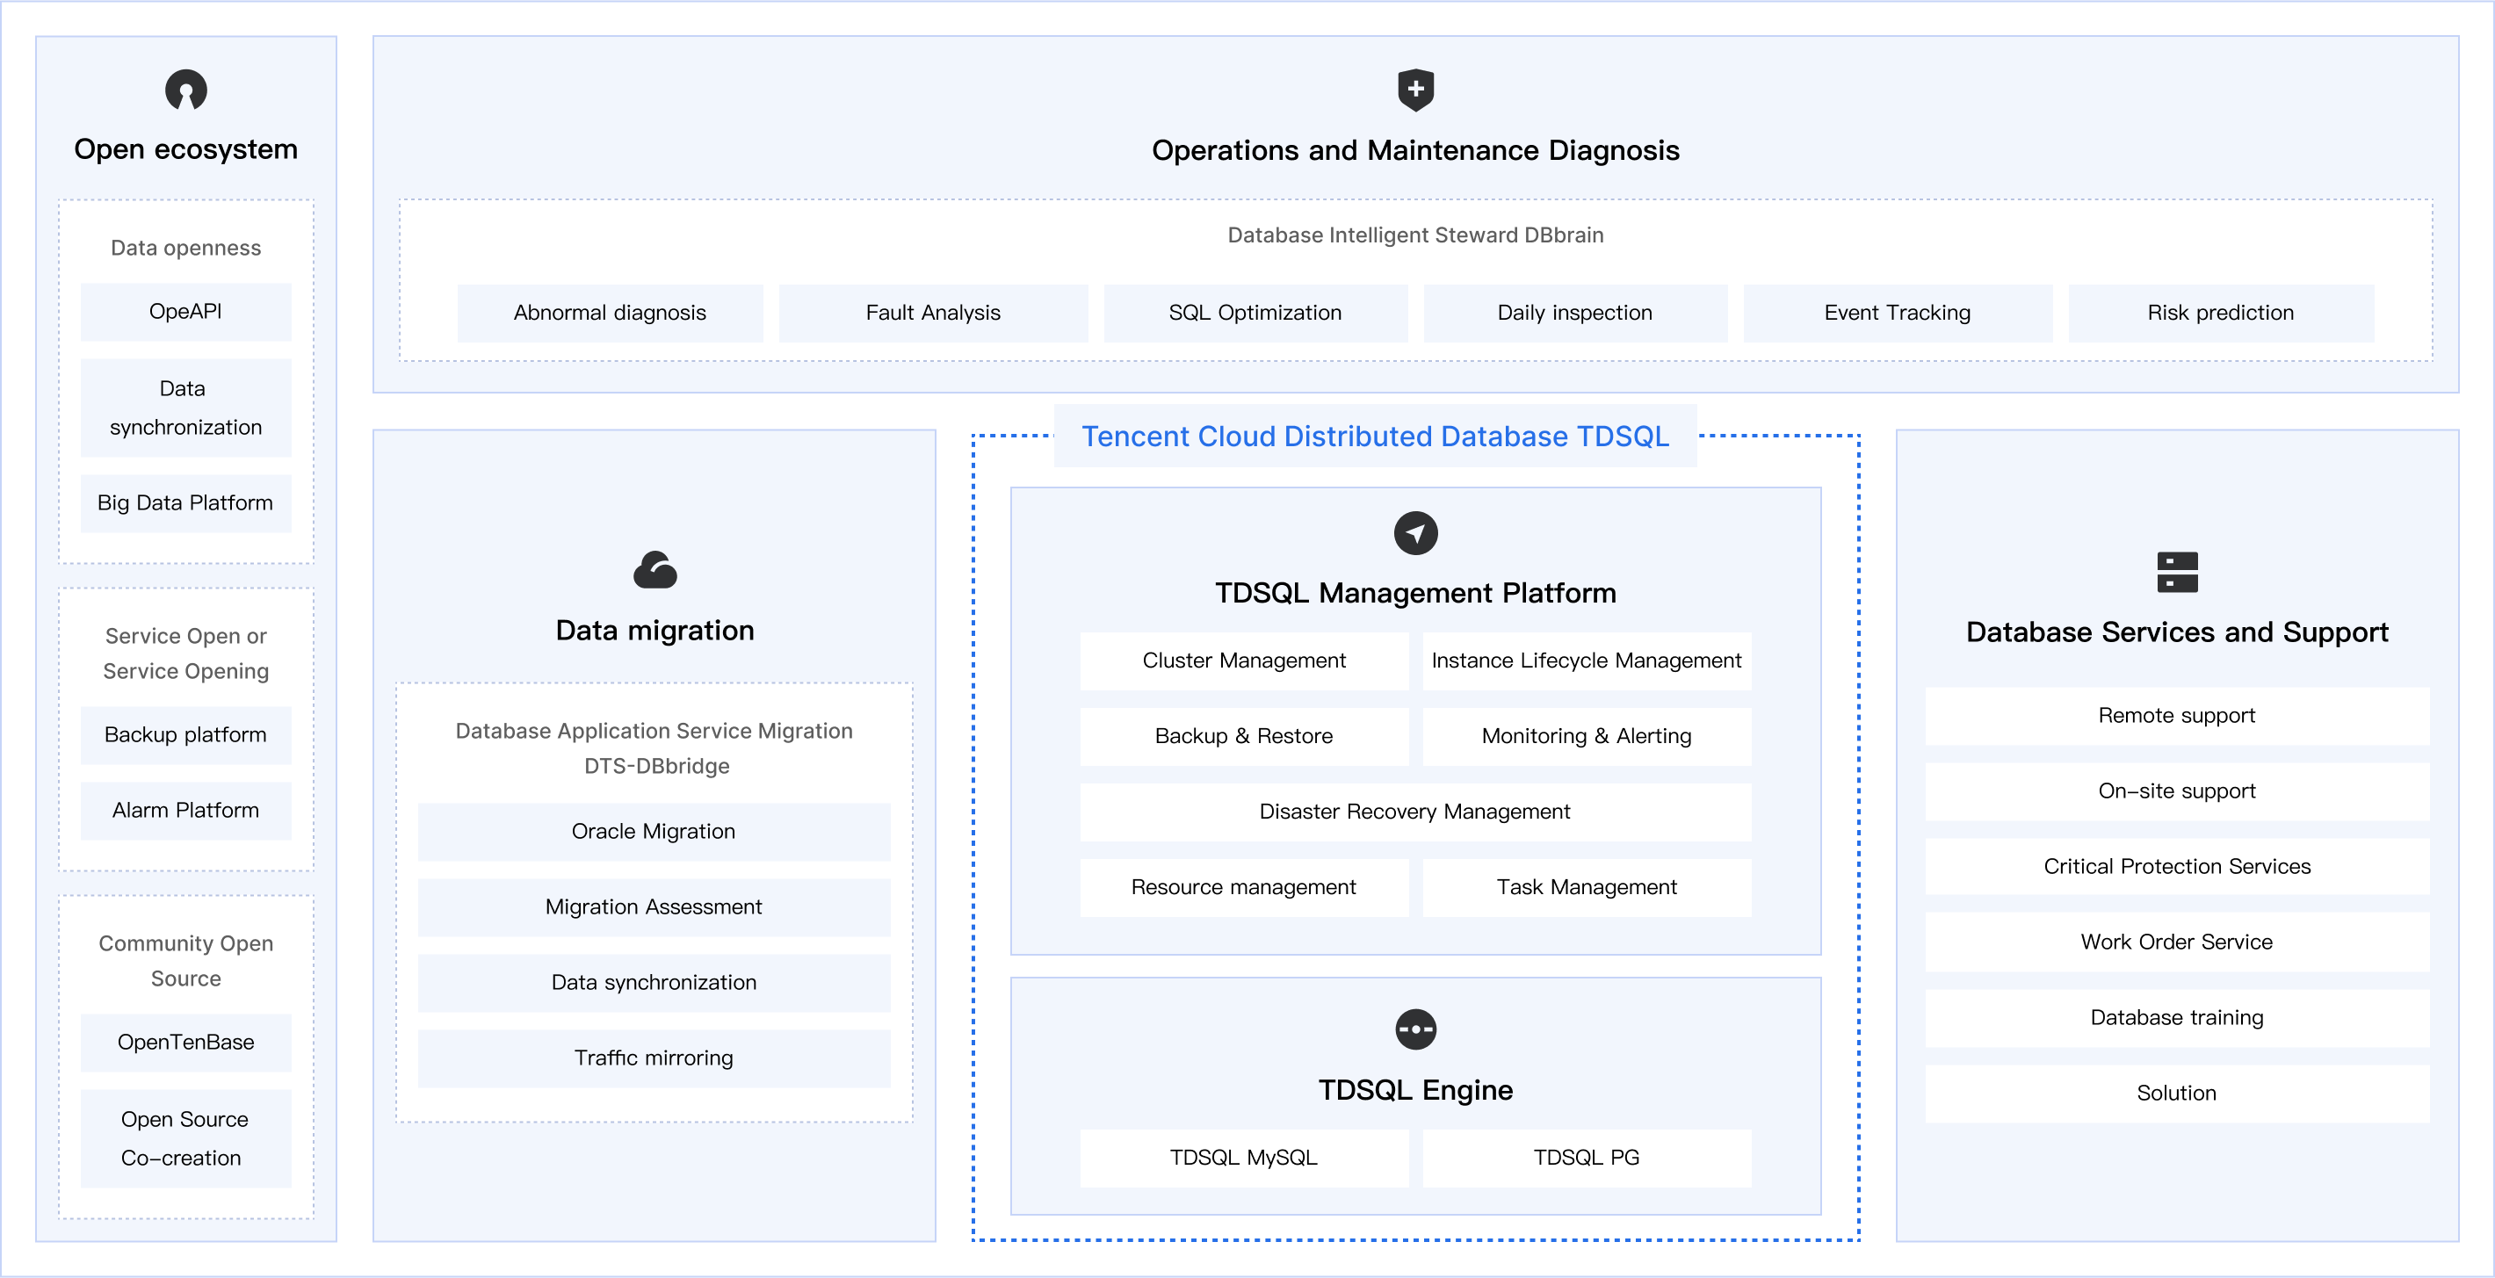Click the Open ecosystem keyhole icon
Image resolution: width=2495 pixels, height=1278 pixels.
(x=186, y=90)
